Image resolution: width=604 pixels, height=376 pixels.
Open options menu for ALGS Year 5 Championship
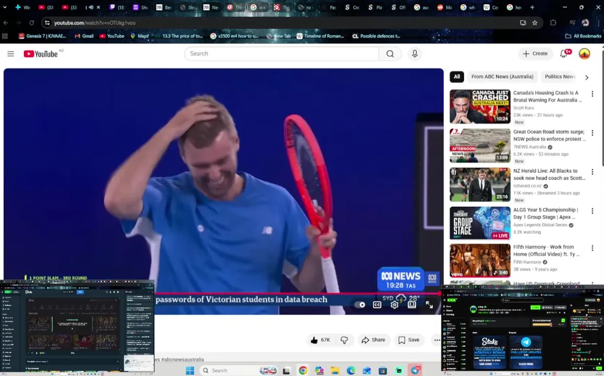click(x=593, y=211)
